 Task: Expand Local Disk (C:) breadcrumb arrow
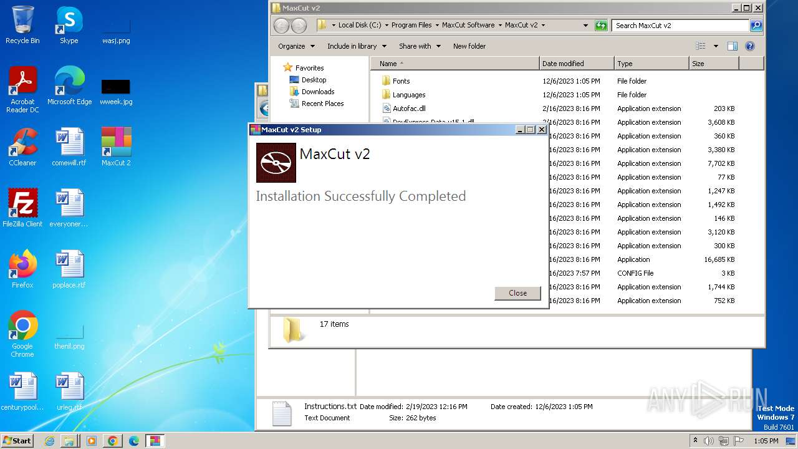point(387,26)
